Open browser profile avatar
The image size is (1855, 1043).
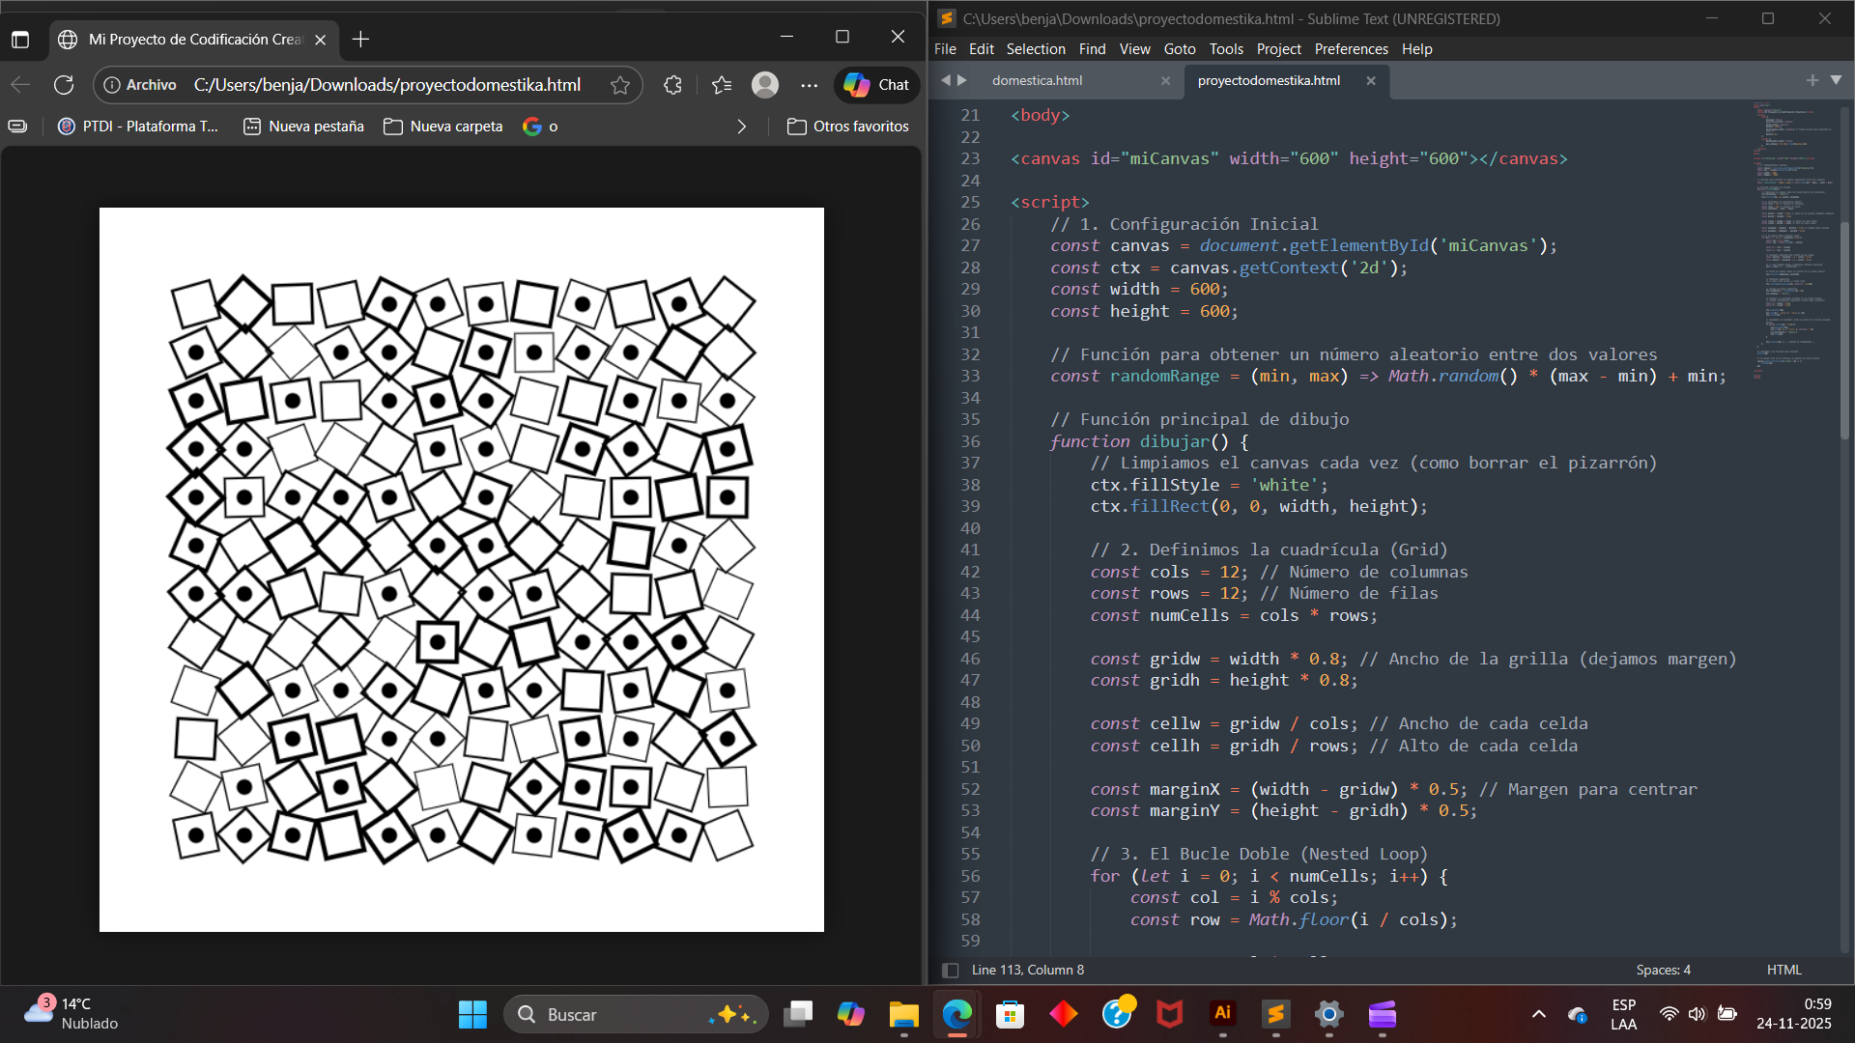coord(765,85)
